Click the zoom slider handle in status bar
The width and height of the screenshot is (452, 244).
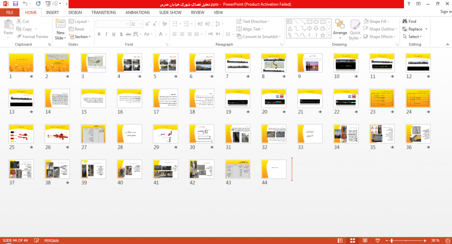[392, 240]
